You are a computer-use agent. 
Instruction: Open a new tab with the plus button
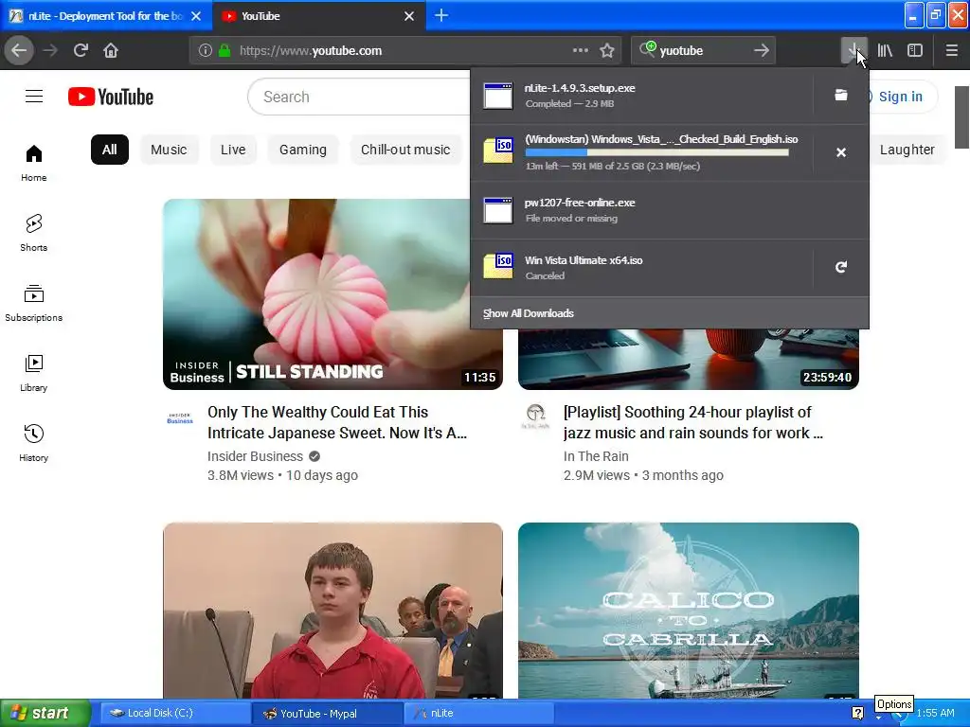point(441,15)
